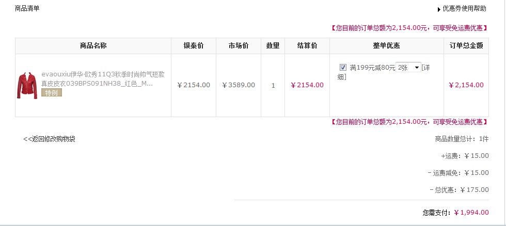Image resolution: width=506 pixels, height=226 pixels.
Task: Click the 订单总金额 column header
Action: 466,46
